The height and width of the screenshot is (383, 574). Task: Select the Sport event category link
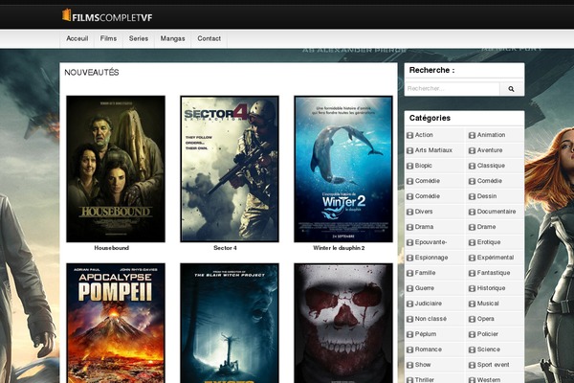pos(493,365)
